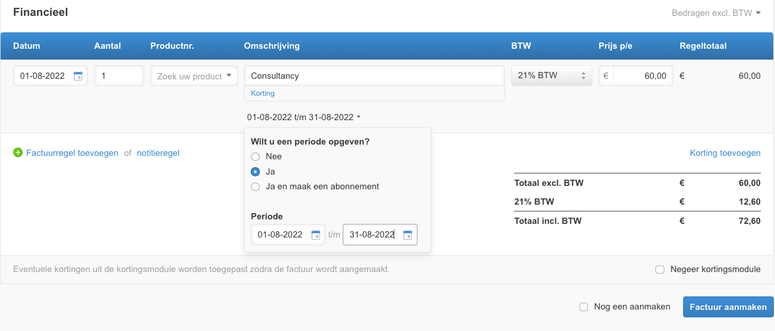Click 'Korting' link under description
The height and width of the screenshot is (331, 775).
point(263,94)
